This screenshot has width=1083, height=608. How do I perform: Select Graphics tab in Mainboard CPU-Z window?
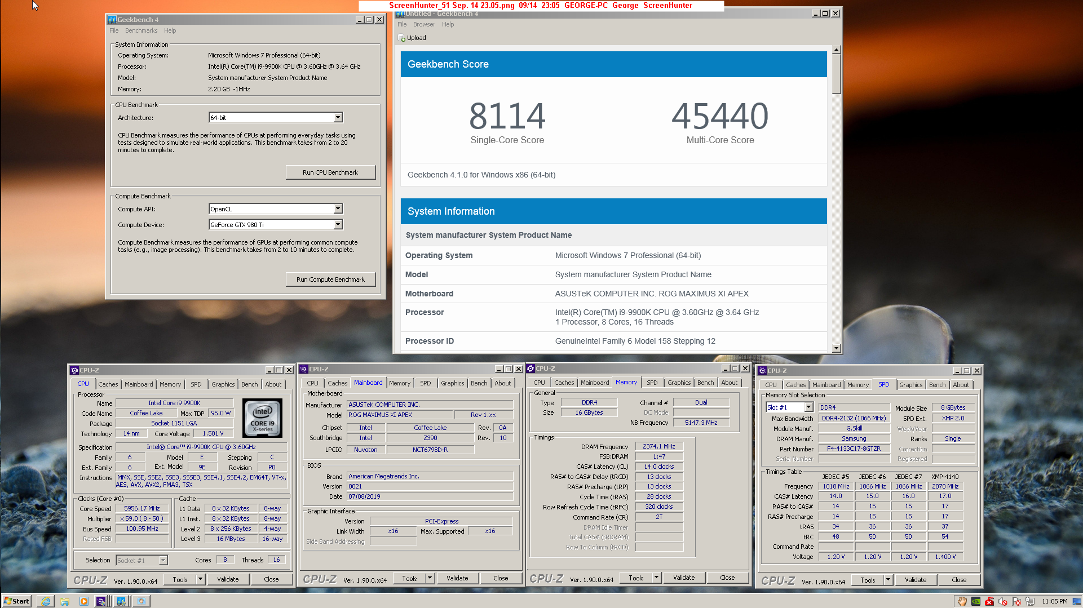pos(453,383)
